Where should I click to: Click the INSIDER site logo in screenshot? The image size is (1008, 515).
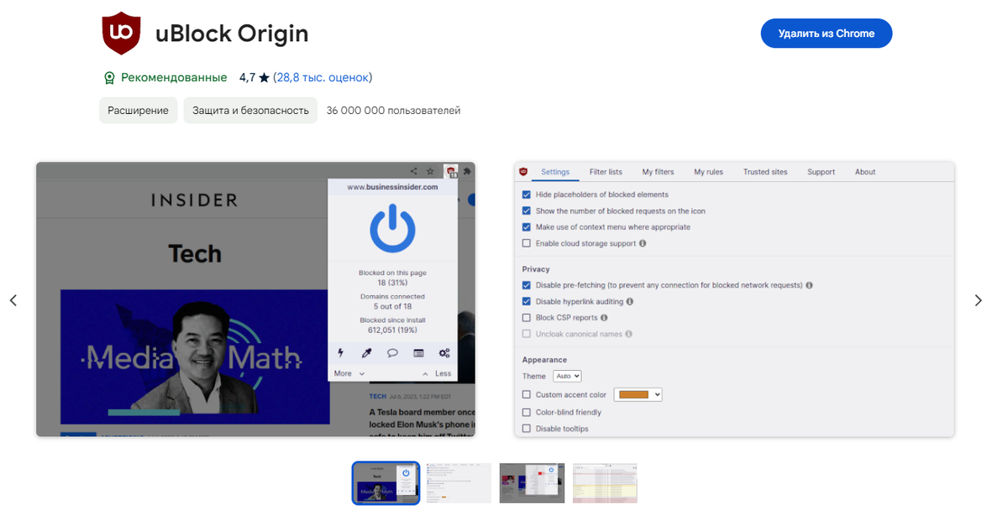click(x=194, y=200)
